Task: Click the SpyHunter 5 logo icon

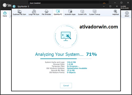Action: coord(14,6)
